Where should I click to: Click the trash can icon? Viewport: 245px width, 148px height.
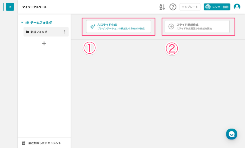click(x=24, y=143)
